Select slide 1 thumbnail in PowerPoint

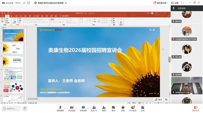13,35
